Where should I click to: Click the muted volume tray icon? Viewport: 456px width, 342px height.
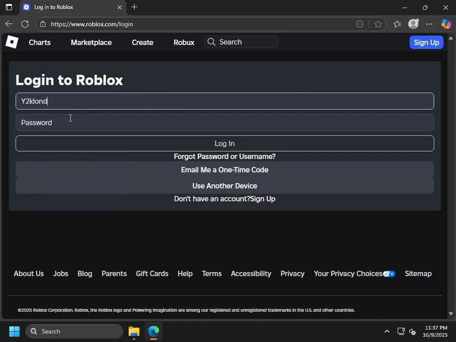pos(412,331)
